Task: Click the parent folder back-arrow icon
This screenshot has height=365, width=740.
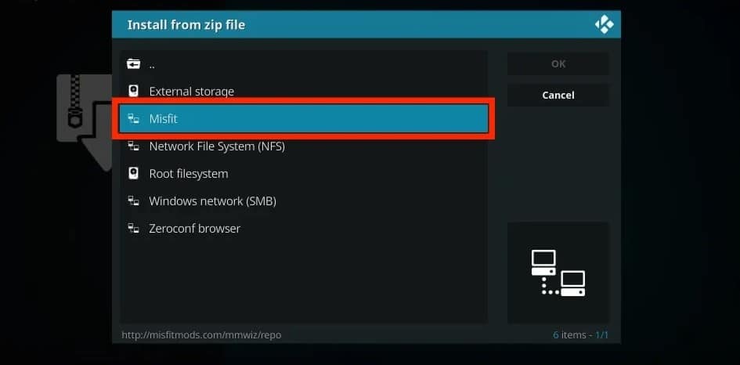Action: (x=134, y=63)
